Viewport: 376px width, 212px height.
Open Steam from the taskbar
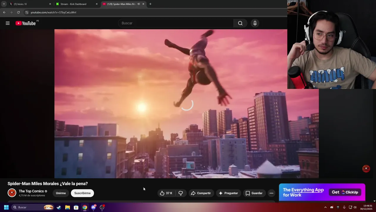point(59,207)
